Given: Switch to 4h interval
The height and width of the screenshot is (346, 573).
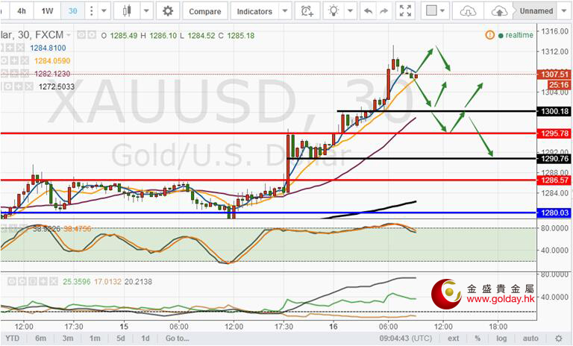Looking at the screenshot, I should 22,11.
